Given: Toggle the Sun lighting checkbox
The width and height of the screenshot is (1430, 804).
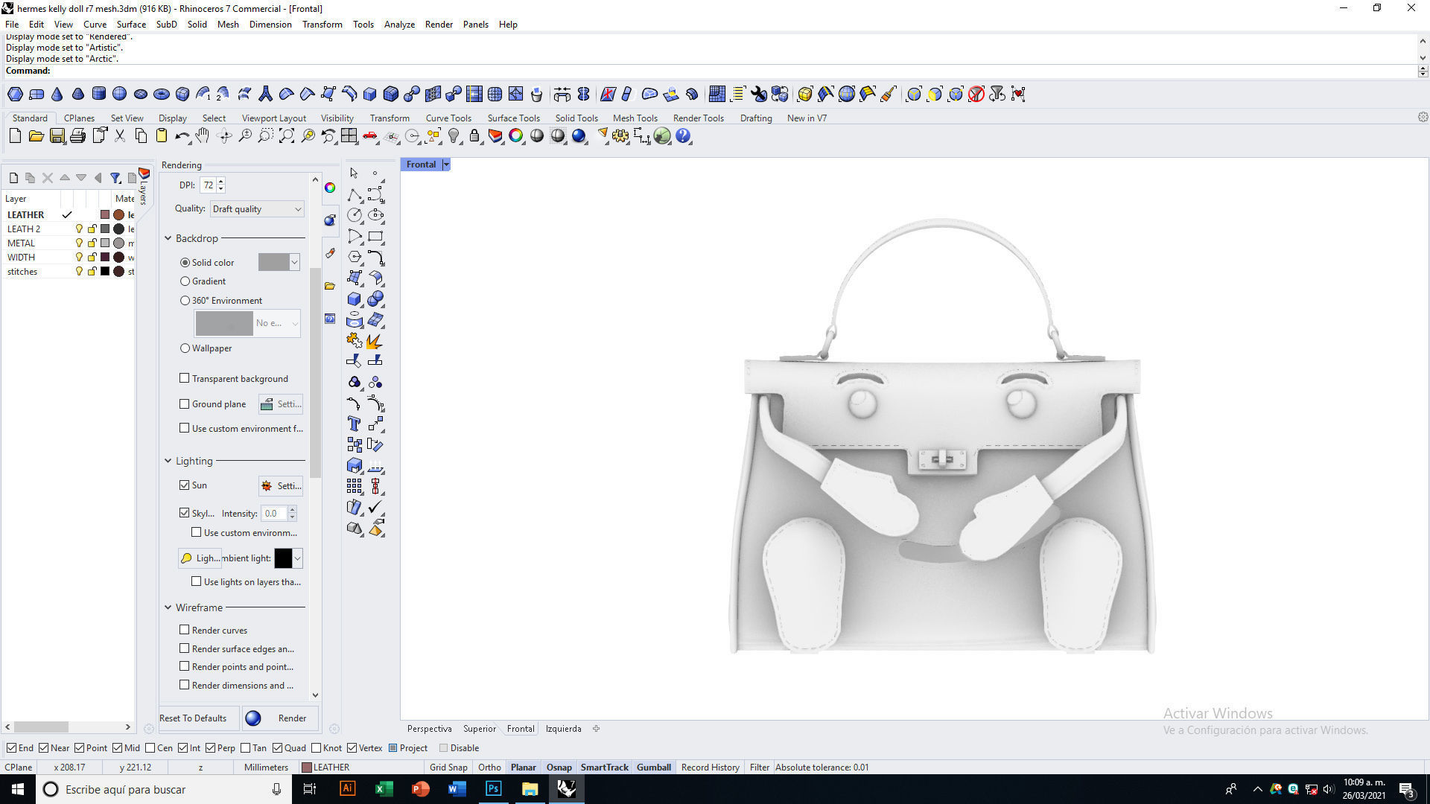Looking at the screenshot, I should pos(184,485).
